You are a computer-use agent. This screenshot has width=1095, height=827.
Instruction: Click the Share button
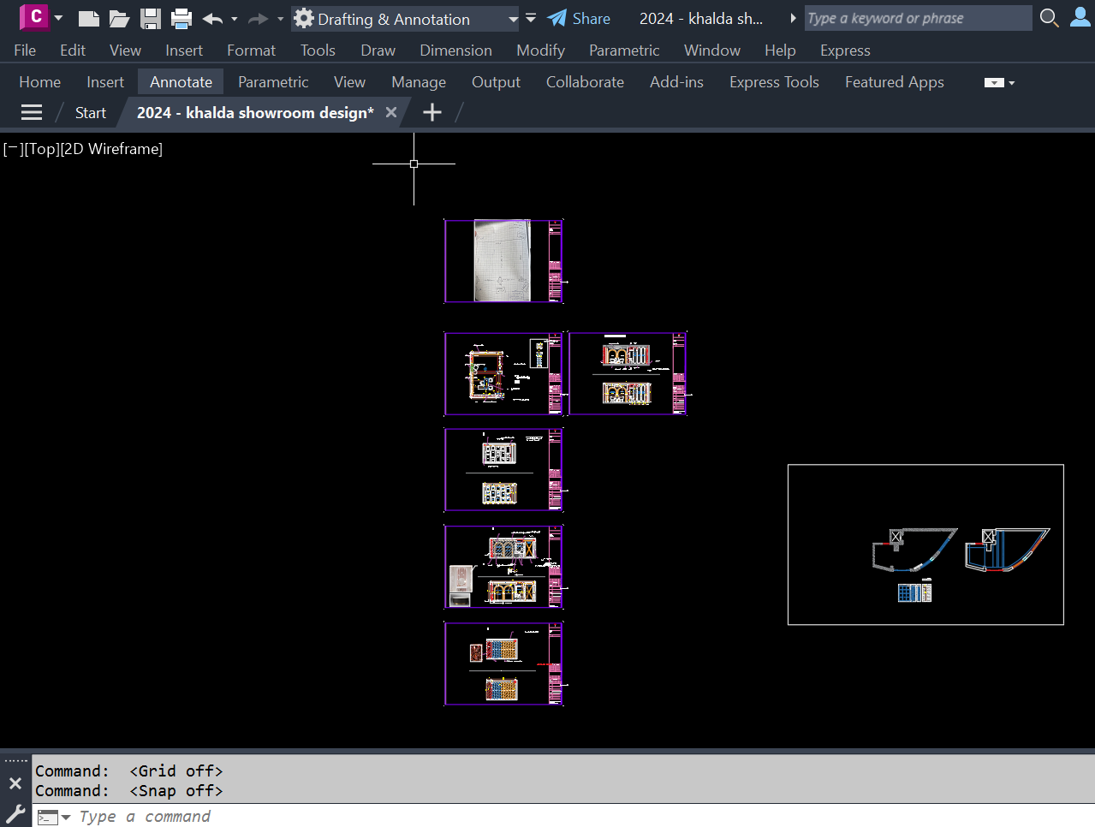click(579, 18)
